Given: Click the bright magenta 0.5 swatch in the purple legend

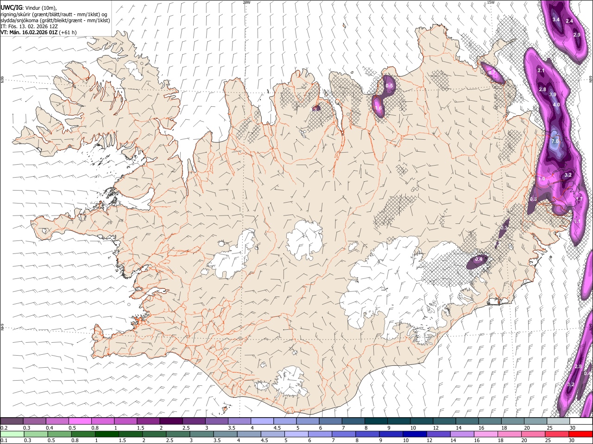Looking at the screenshot, I should coord(80,421).
